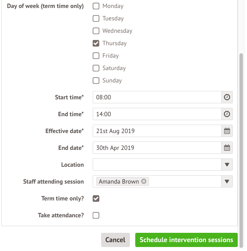Image resolution: width=247 pixels, height=251 pixels.
Task: Open the Start time clock picker
Action: point(227,97)
